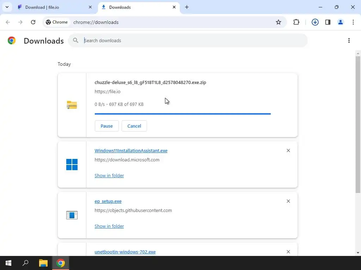361x270 pixels.
Task: Open the ep_setup.exe link
Action: coord(108,201)
